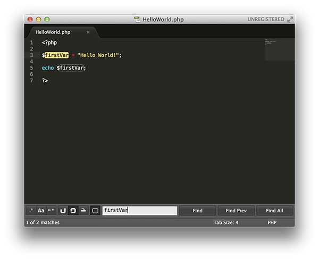This screenshot has width=319, height=260.
Task: Click the Find Prev button
Action: point(236,211)
